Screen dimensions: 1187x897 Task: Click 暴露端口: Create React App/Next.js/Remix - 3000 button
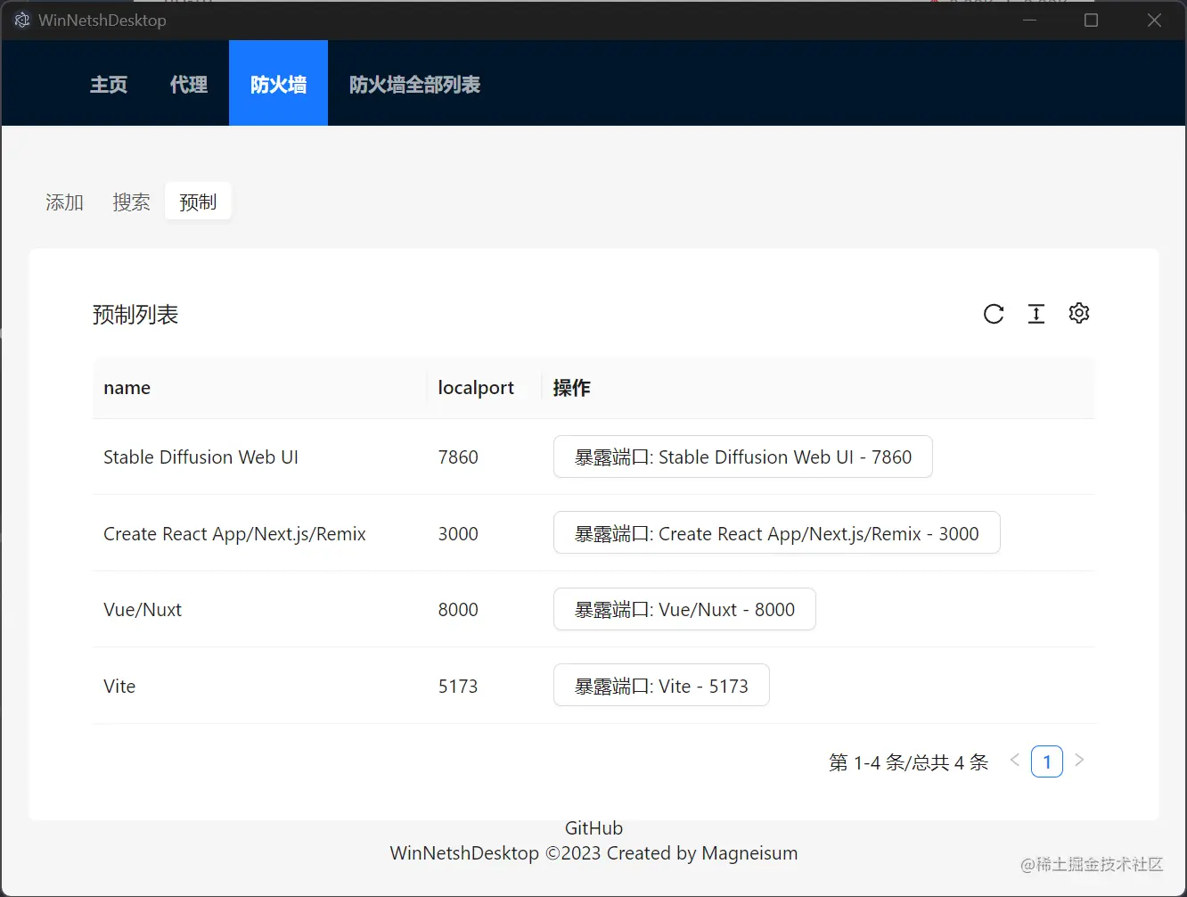[x=777, y=533]
